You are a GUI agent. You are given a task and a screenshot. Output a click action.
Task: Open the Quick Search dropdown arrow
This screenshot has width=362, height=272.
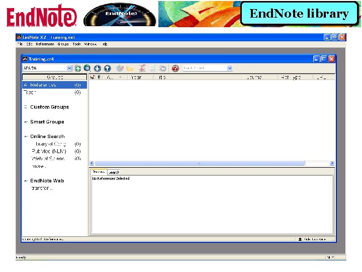tap(229, 68)
